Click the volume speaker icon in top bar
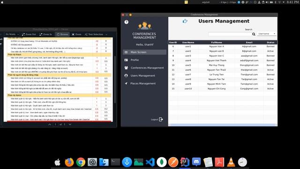The height and width of the screenshot is (169, 300). point(267,2)
